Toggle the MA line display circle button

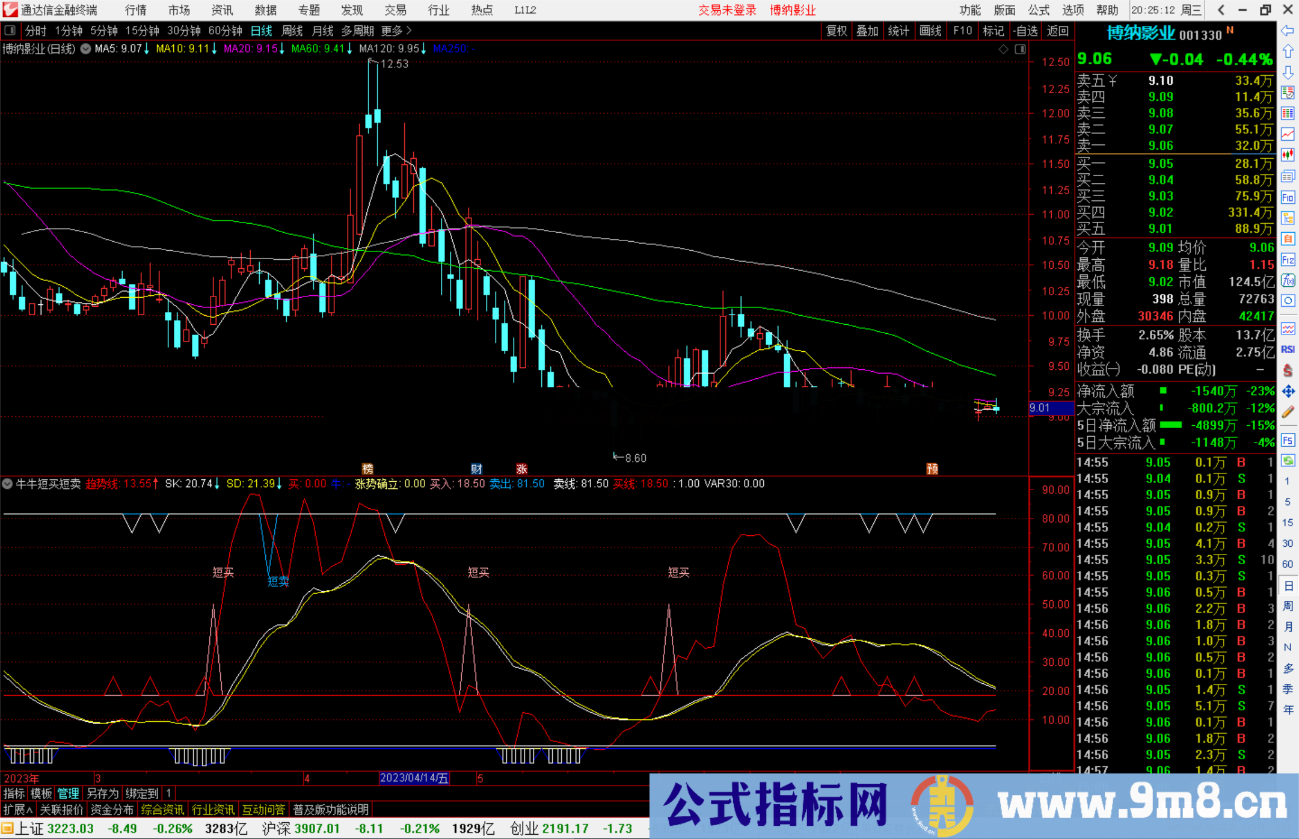(x=86, y=49)
